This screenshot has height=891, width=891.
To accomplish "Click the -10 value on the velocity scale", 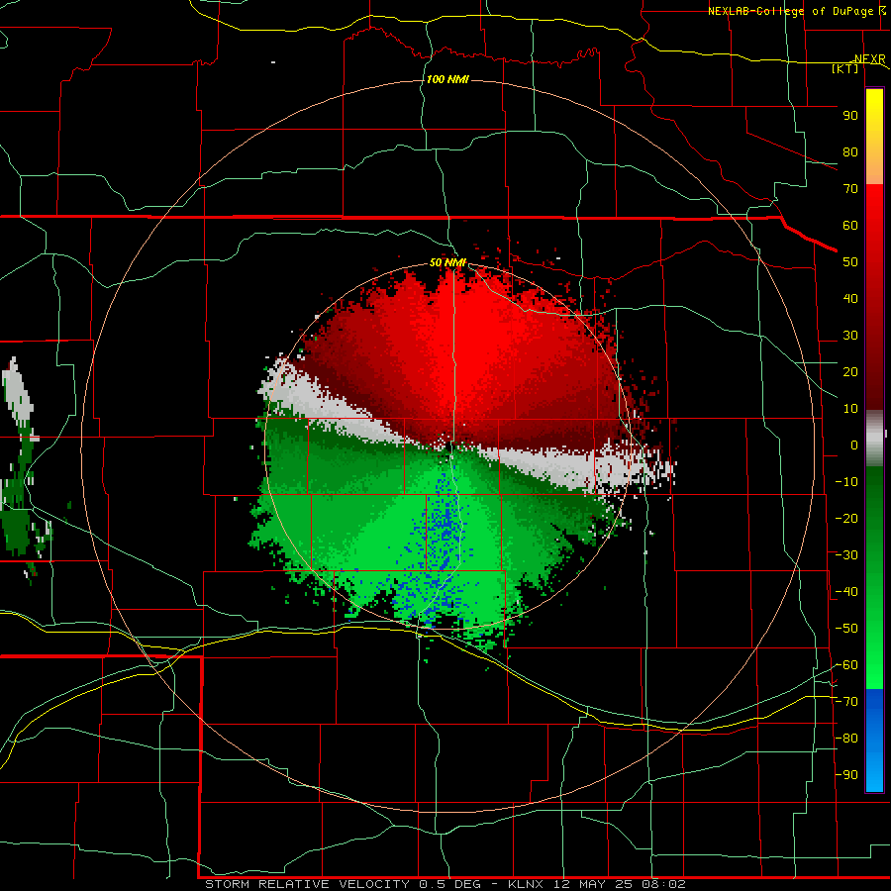I will (x=846, y=482).
